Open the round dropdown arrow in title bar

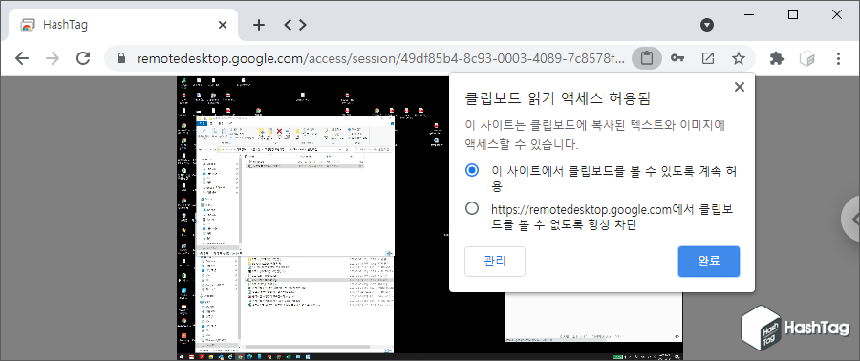[x=707, y=25]
